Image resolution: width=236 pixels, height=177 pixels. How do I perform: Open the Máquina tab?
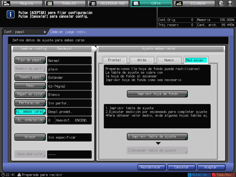pos(22,3)
